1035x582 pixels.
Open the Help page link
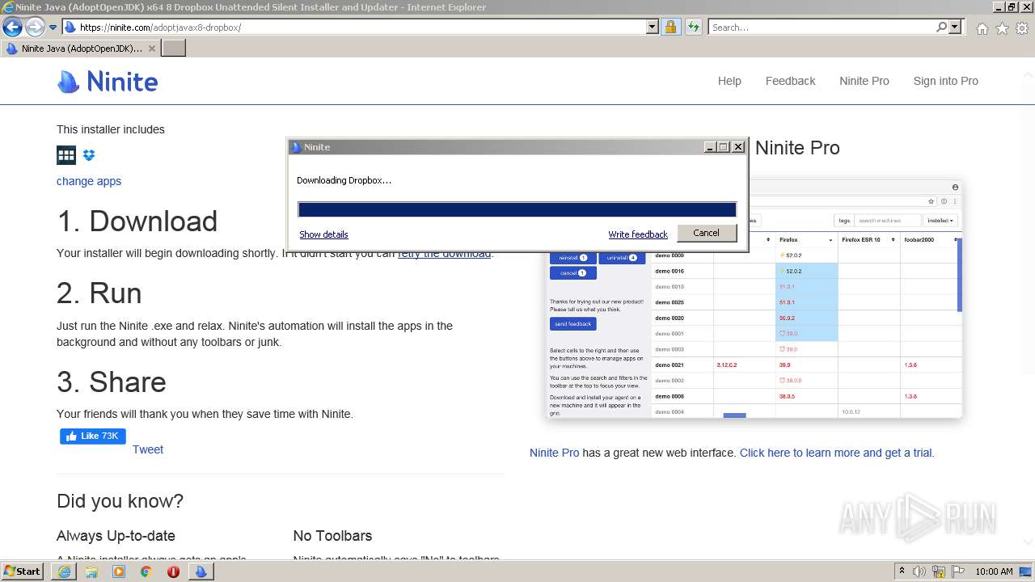(729, 81)
